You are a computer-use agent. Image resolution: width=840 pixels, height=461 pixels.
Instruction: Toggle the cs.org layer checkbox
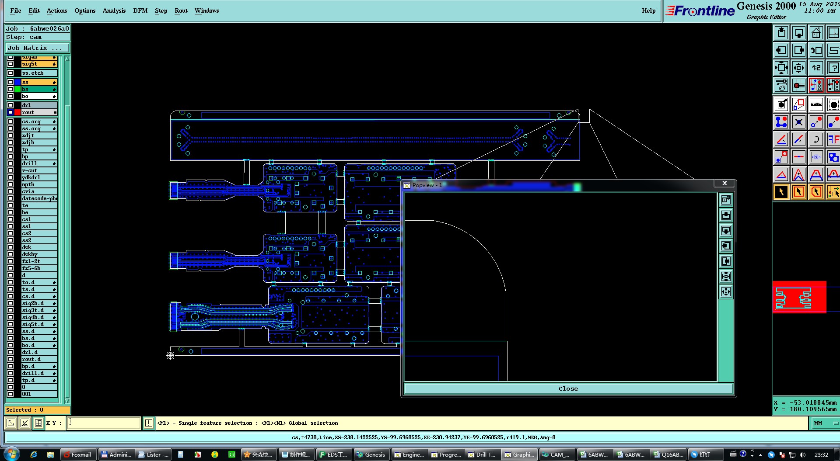pyautogui.click(x=10, y=121)
